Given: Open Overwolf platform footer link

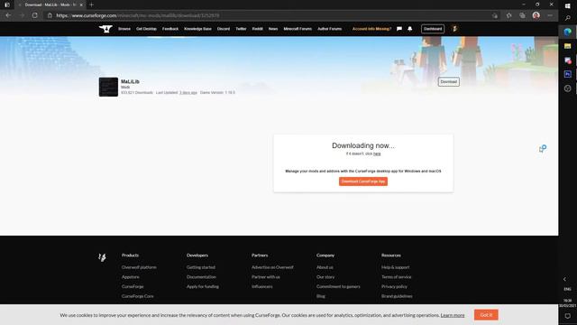Looking at the screenshot, I should click(x=139, y=267).
